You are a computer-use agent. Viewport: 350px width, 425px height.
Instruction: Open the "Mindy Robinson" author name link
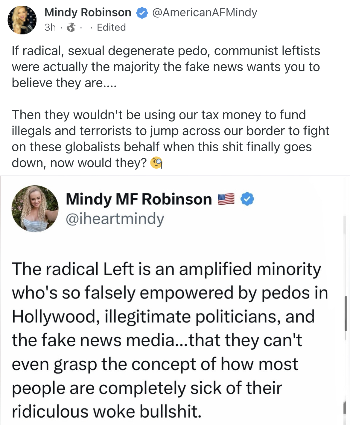coord(88,13)
